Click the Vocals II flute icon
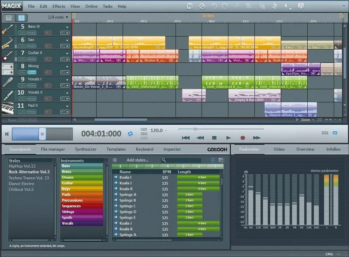The width and height of the screenshot is (349, 257). tap(7, 96)
